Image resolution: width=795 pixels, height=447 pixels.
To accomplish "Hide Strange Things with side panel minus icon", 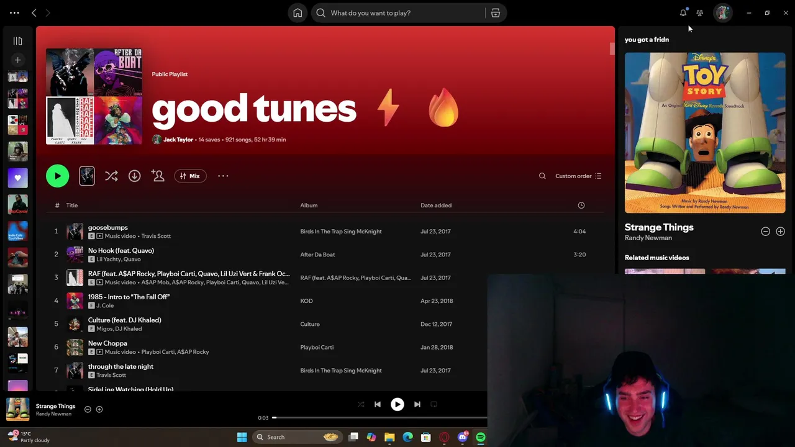I will (765, 232).
